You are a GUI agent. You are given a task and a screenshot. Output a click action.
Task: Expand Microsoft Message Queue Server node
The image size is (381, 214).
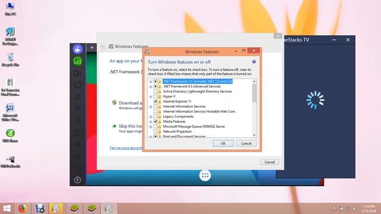pos(151,127)
